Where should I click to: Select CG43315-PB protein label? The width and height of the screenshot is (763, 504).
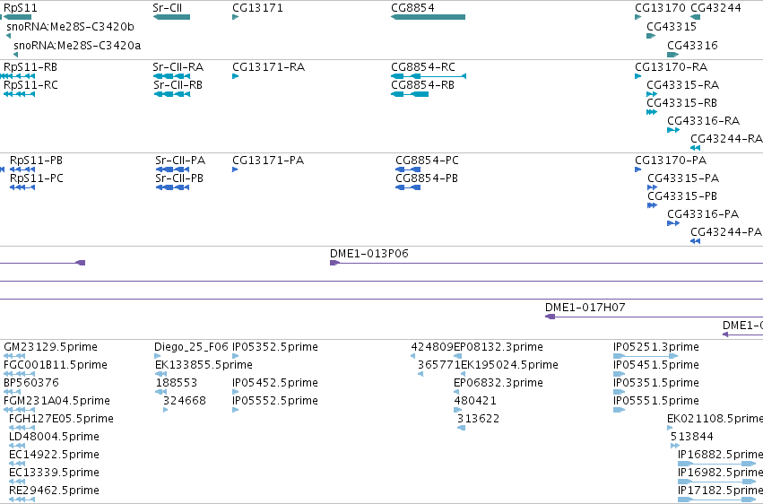[x=682, y=196]
